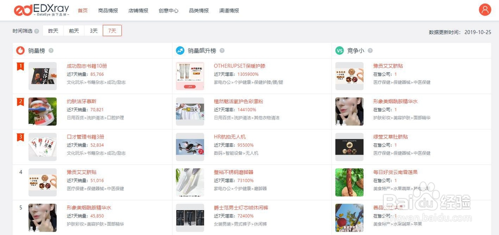Viewport: 499px width, 235px height.
Task: Click sales figure 52,834
Action: (97, 145)
